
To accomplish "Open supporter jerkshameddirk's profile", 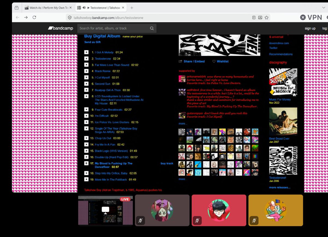I will [182, 79].
